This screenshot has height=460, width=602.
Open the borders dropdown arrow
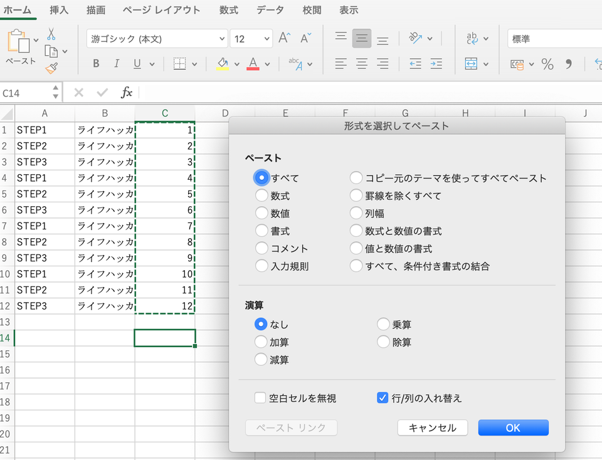tap(194, 65)
